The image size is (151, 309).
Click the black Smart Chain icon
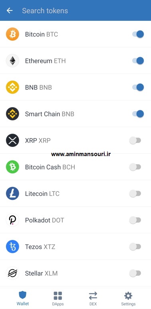coord(12,114)
